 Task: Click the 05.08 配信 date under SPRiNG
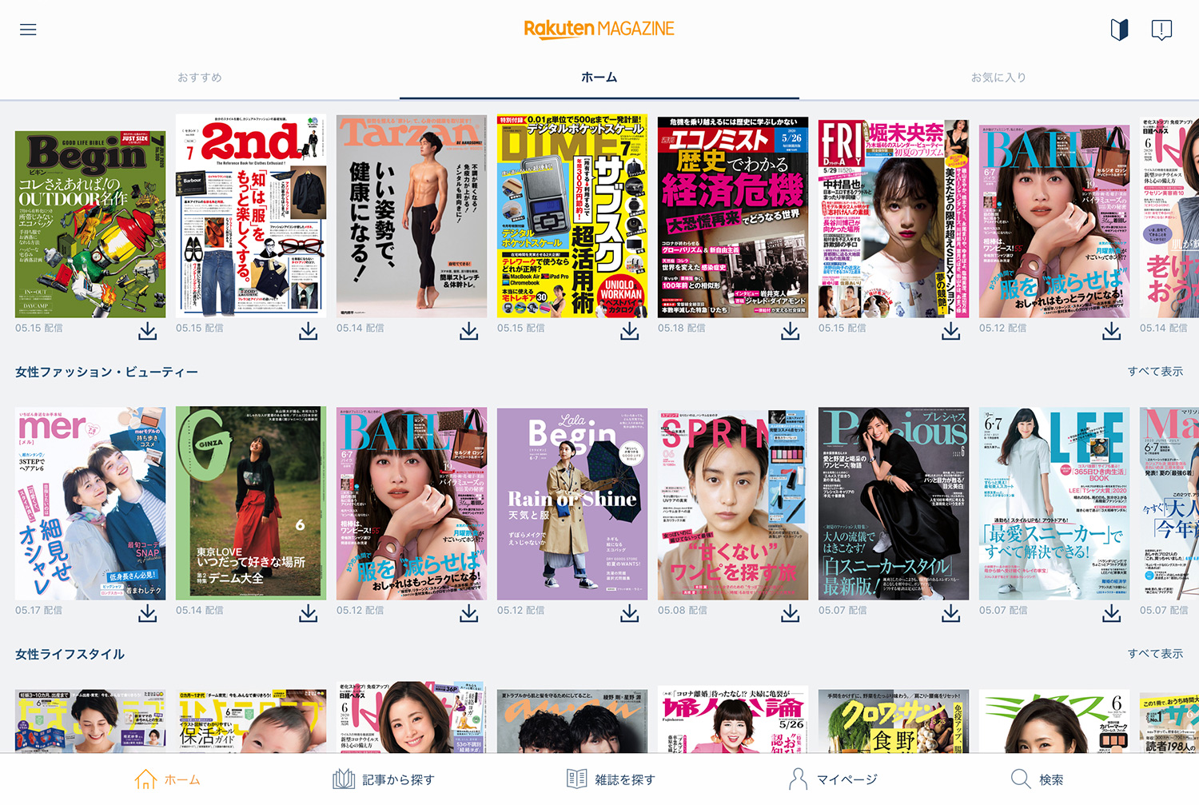point(682,610)
